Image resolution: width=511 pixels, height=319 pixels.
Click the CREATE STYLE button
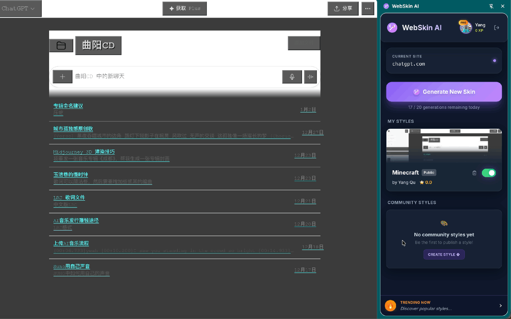[x=444, y=254]
